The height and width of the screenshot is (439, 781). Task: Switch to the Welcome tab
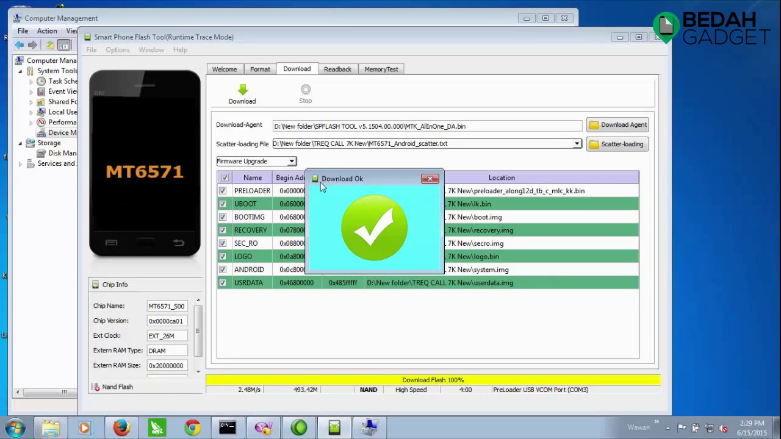(x=225, y=70)
